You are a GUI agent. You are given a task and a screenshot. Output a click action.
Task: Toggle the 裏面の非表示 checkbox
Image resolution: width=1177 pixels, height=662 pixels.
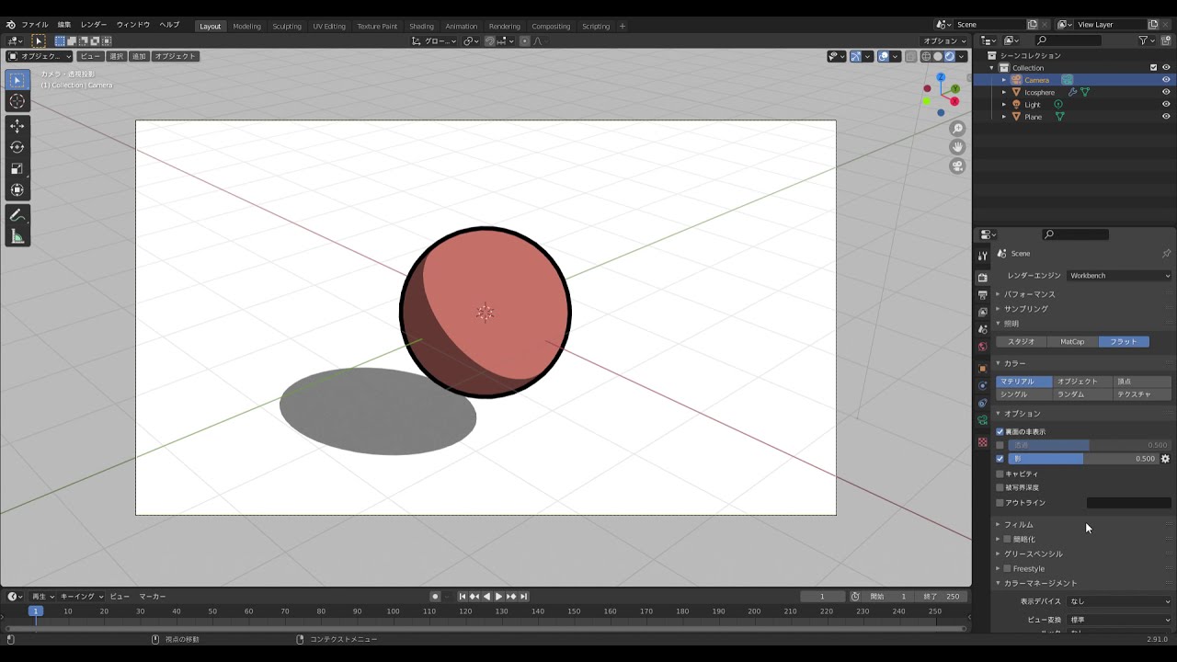coord(1000,431)
